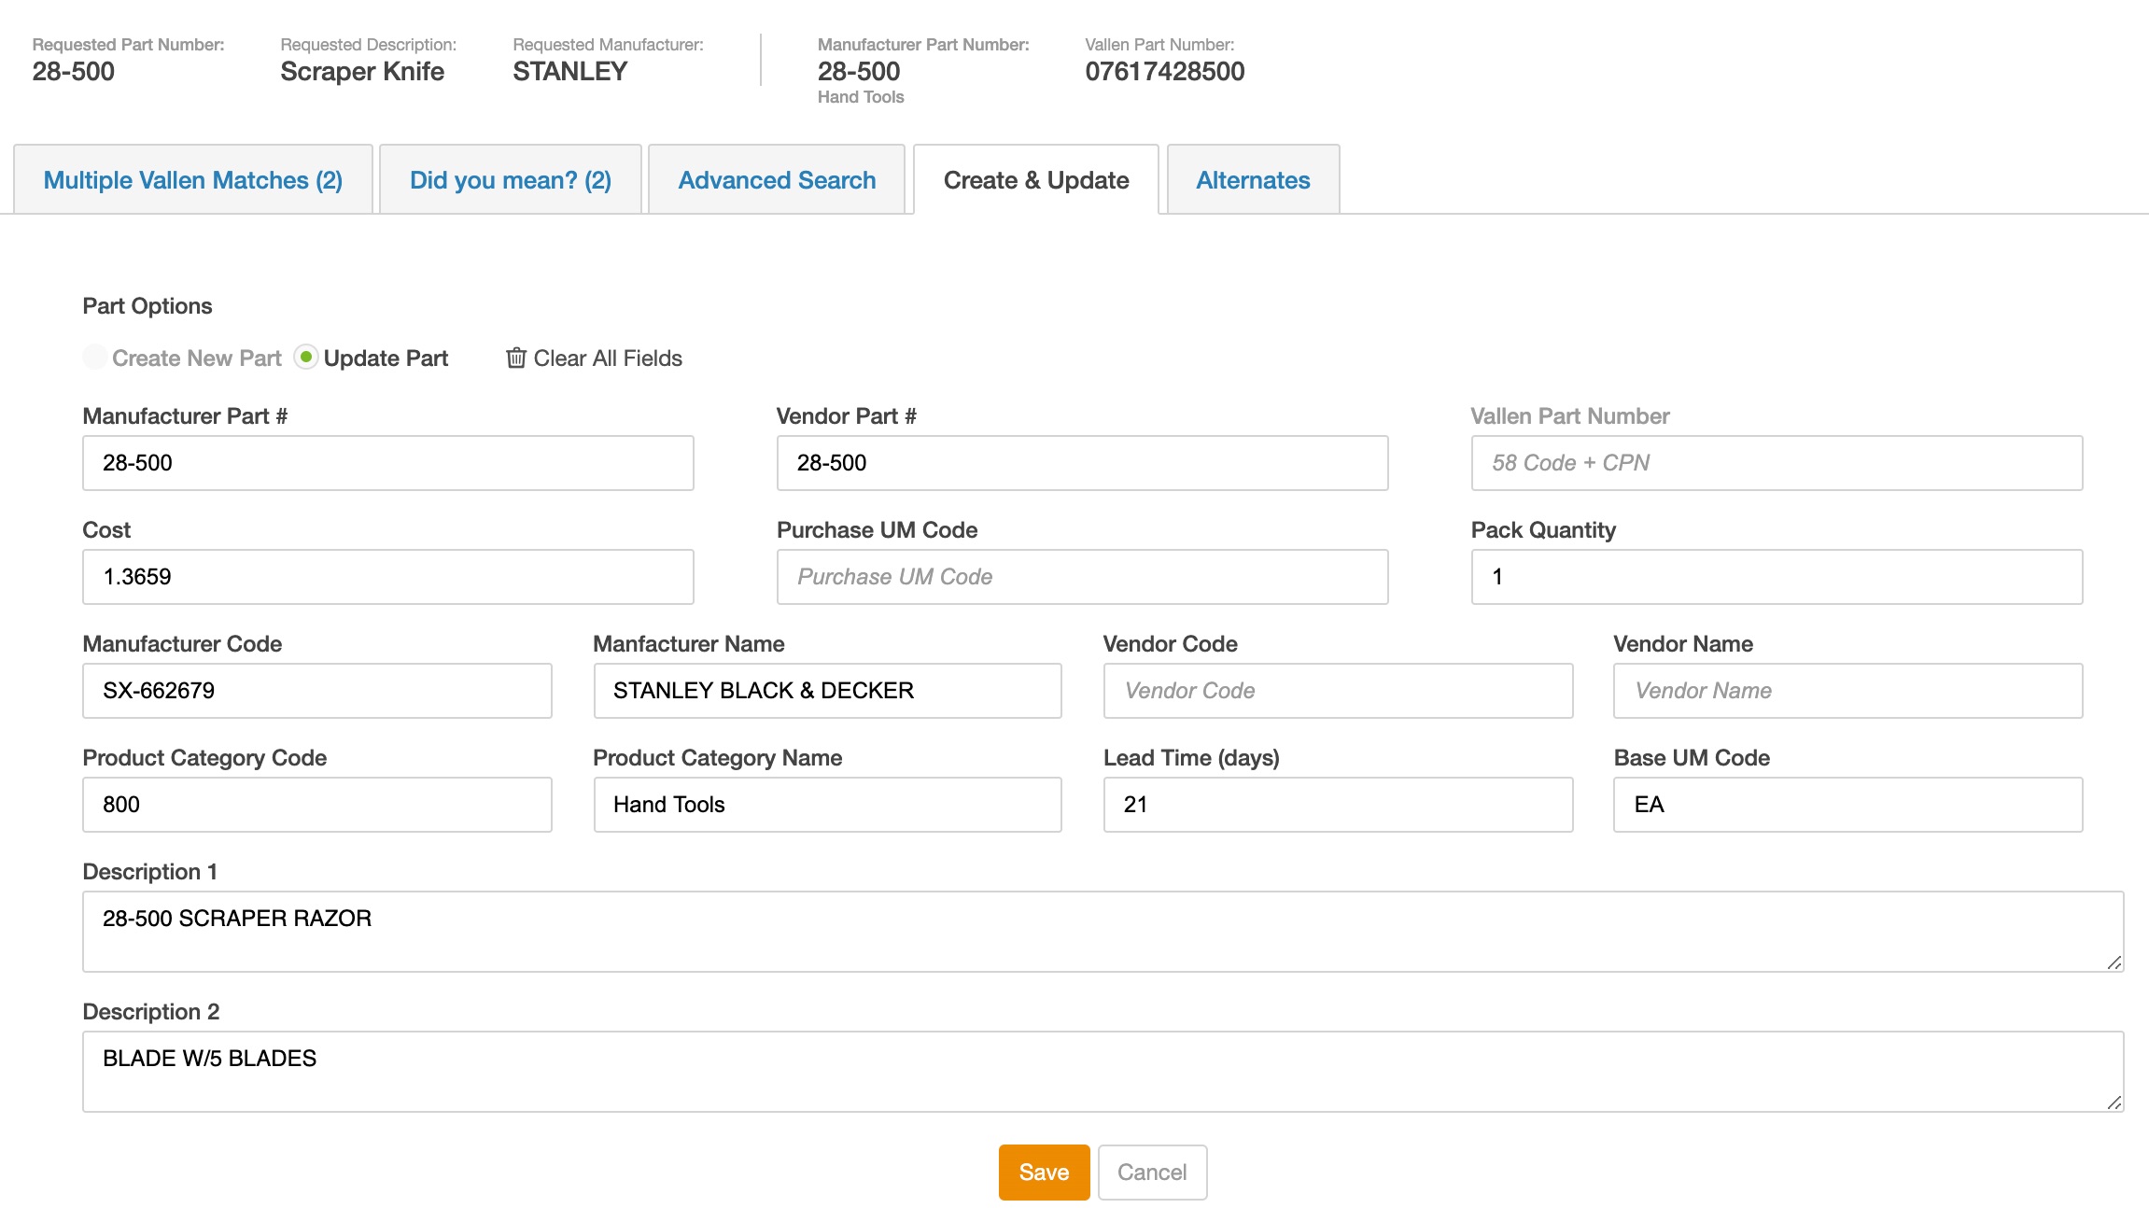Select the Update Part radio button

coord(306,358)
